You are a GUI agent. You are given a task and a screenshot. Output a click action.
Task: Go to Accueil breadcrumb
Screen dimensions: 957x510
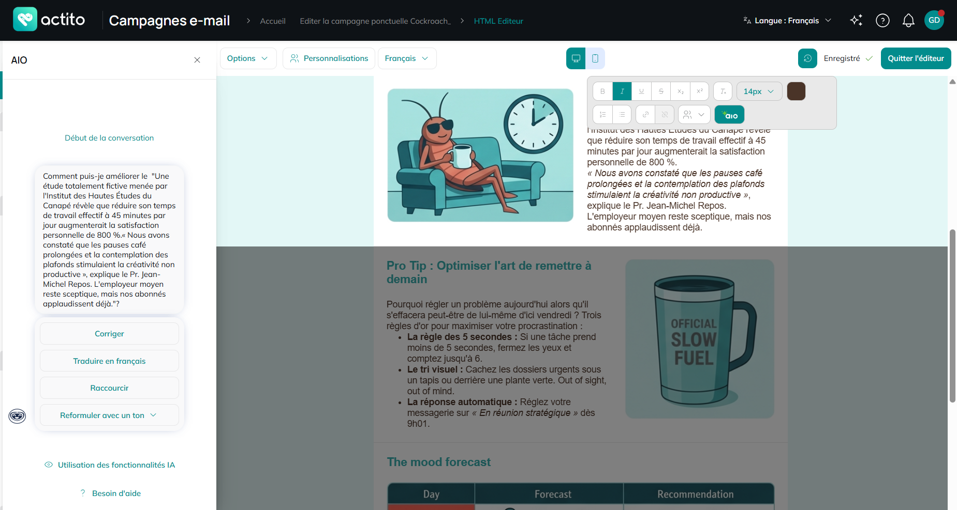[x=273, y=21]
